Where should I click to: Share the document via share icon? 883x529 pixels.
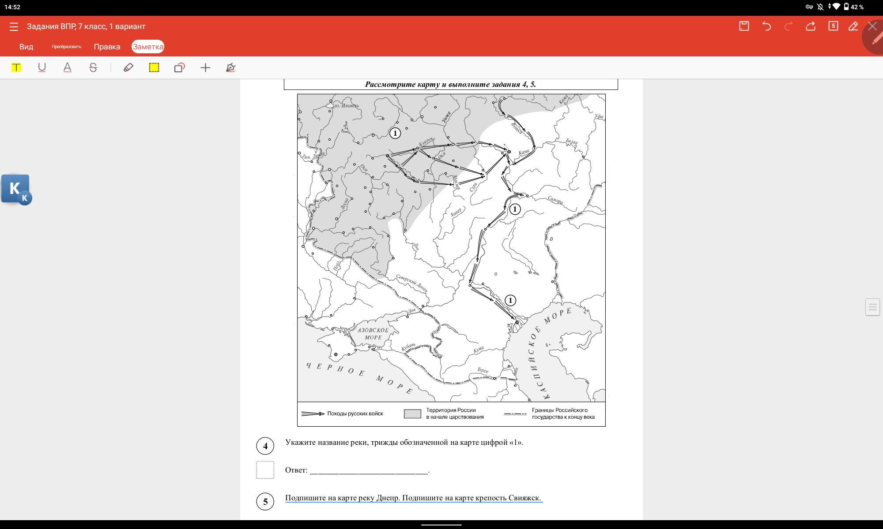pos(810,26)
